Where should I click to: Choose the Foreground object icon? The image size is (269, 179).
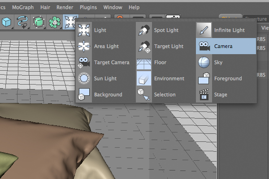(x=204, y=78)
